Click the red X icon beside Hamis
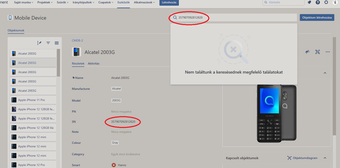Image resolution: width=340 pixels, height=168 pixels. tap(114, 165)
